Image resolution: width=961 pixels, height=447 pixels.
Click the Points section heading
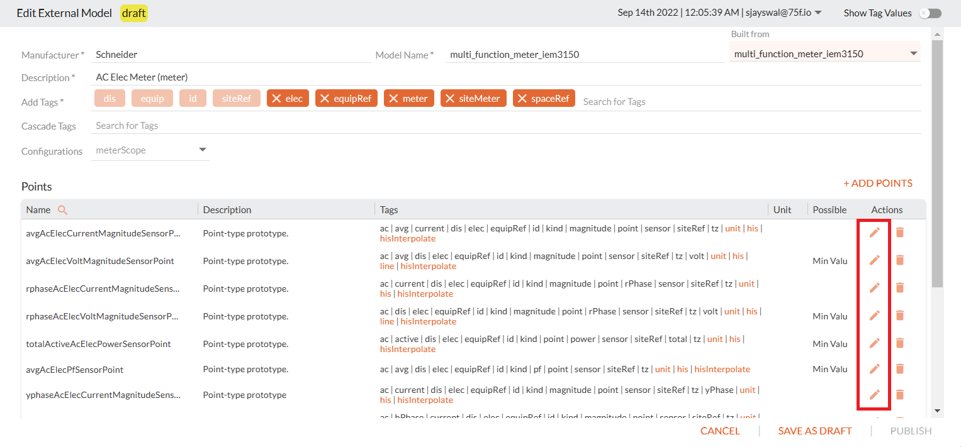(37, 187)
